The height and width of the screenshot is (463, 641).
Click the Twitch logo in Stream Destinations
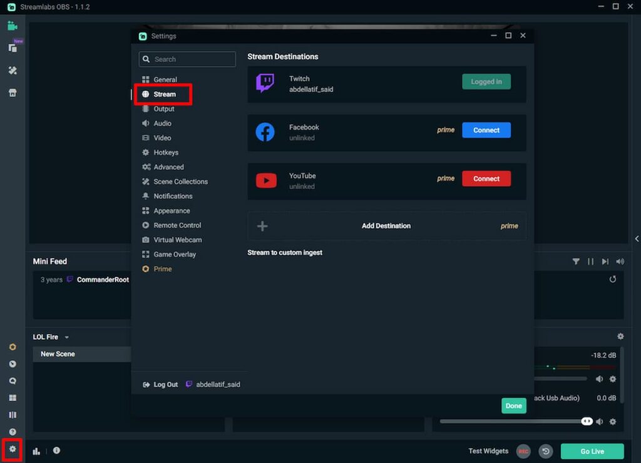click(x=265, y=83)
